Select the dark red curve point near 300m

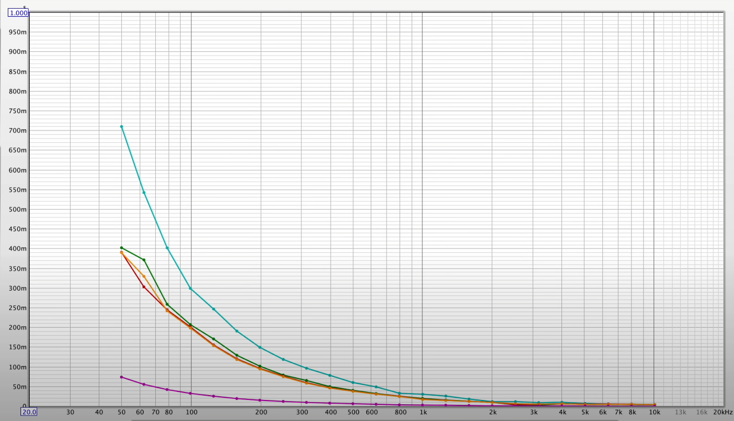tap(143, 287)
